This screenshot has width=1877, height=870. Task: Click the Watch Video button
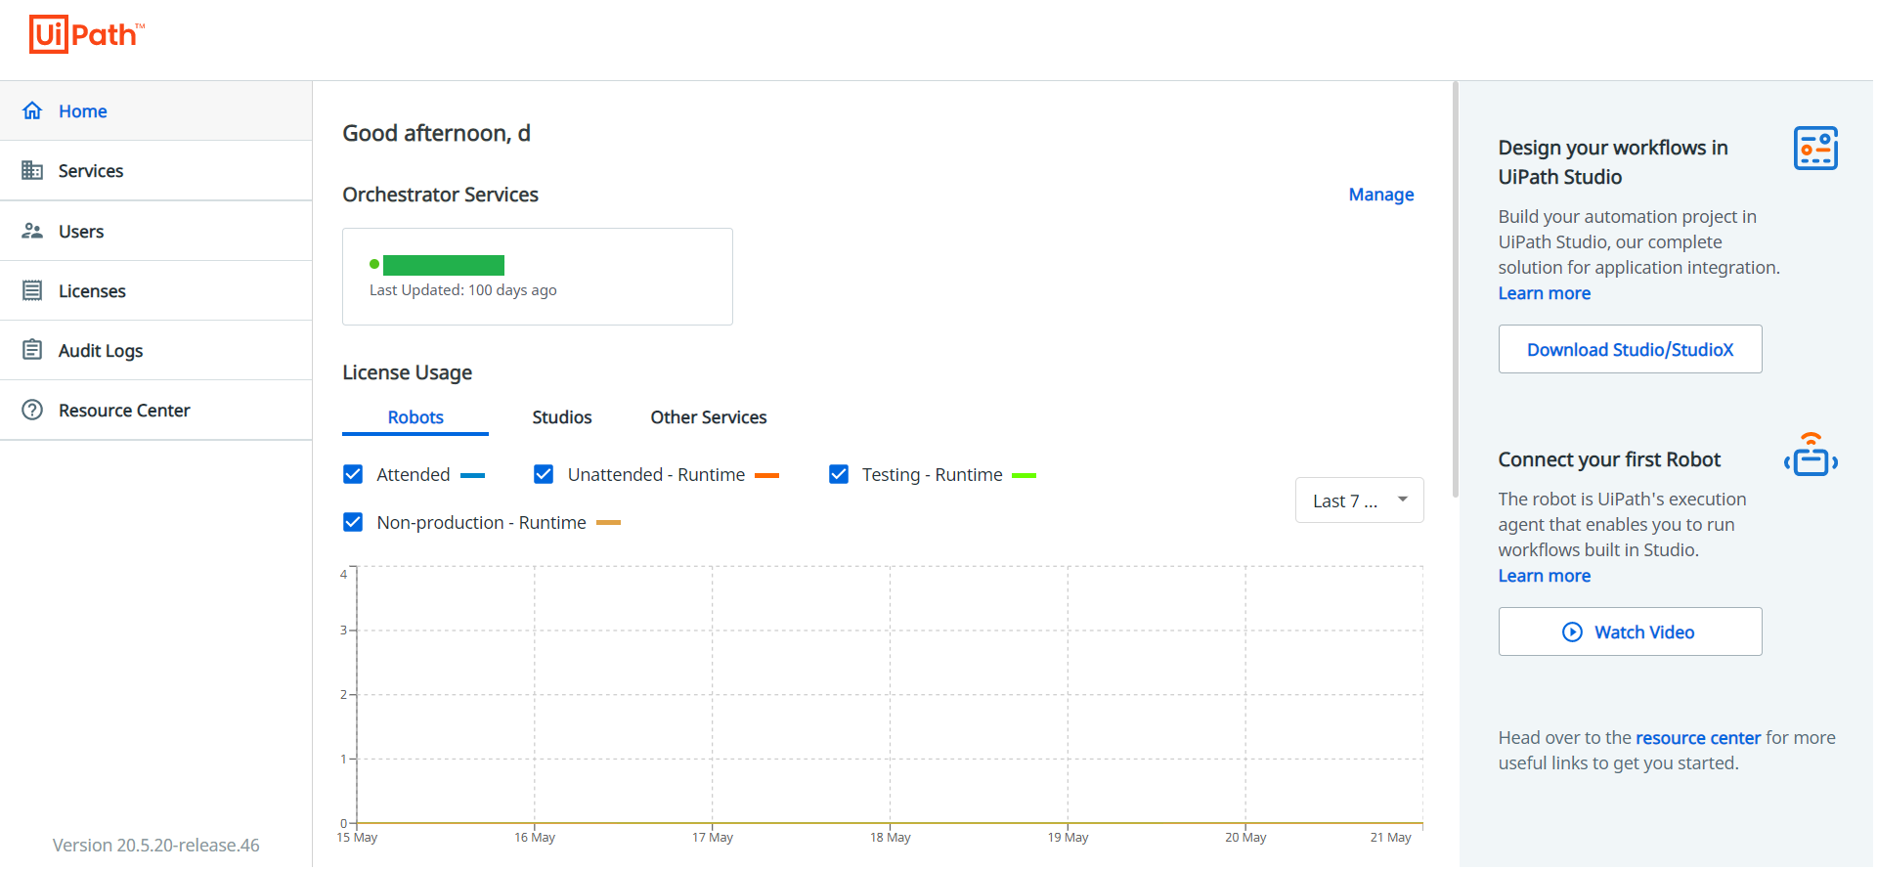1630,631
